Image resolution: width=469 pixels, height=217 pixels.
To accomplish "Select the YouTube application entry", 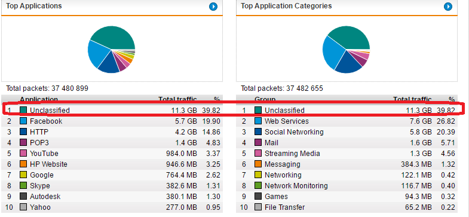I will click(44, 154).
